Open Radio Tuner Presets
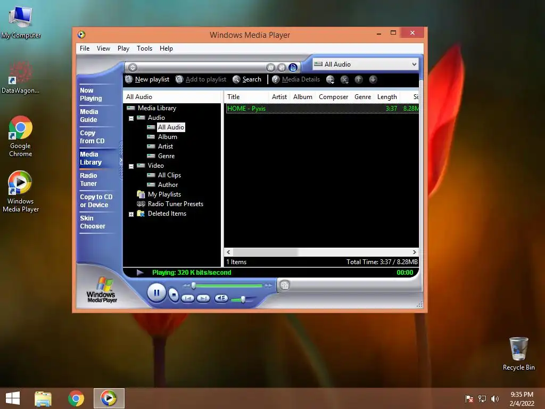This screenshot has height=409, width=545. click(176, 204)
